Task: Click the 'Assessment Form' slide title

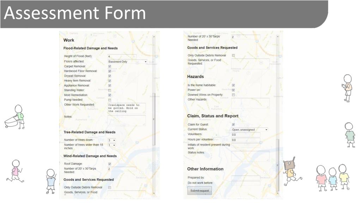Action: point(75,13)
